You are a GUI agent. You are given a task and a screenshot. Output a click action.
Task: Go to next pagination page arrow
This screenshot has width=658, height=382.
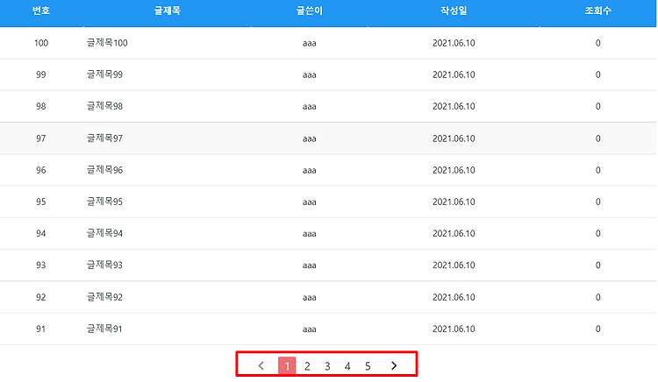coord(394,365)
